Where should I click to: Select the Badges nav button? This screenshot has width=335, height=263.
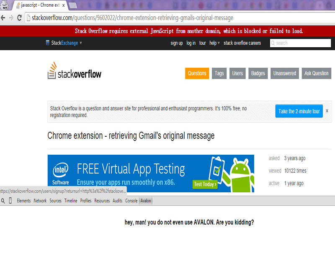tap(258, 73)
